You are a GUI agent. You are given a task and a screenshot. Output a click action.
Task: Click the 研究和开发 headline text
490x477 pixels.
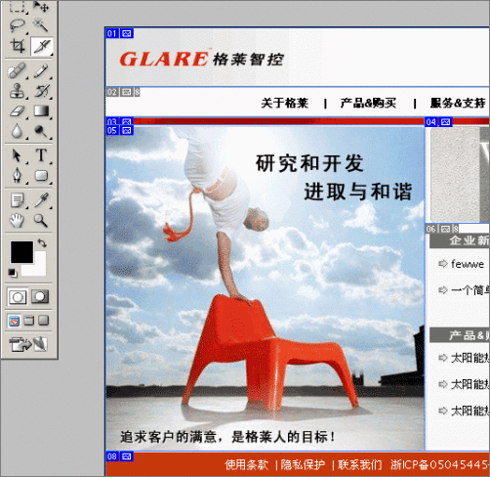coord(309,163)
